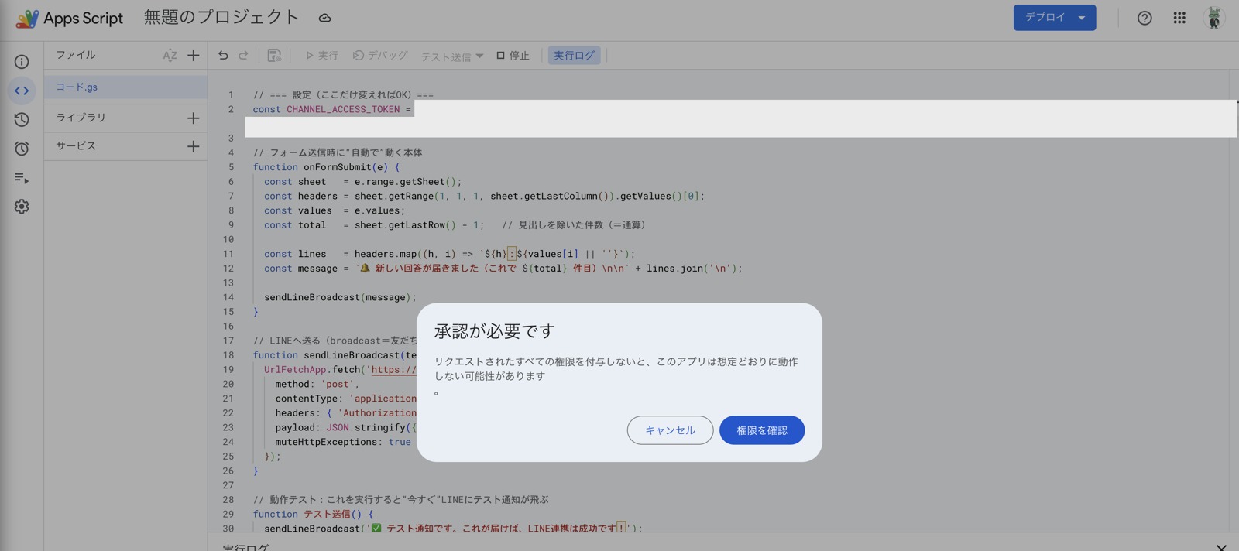Viewport: 1239px width, 551px height.
Task: Click the https:// URL in code line 19
Action: click(393, 370)
